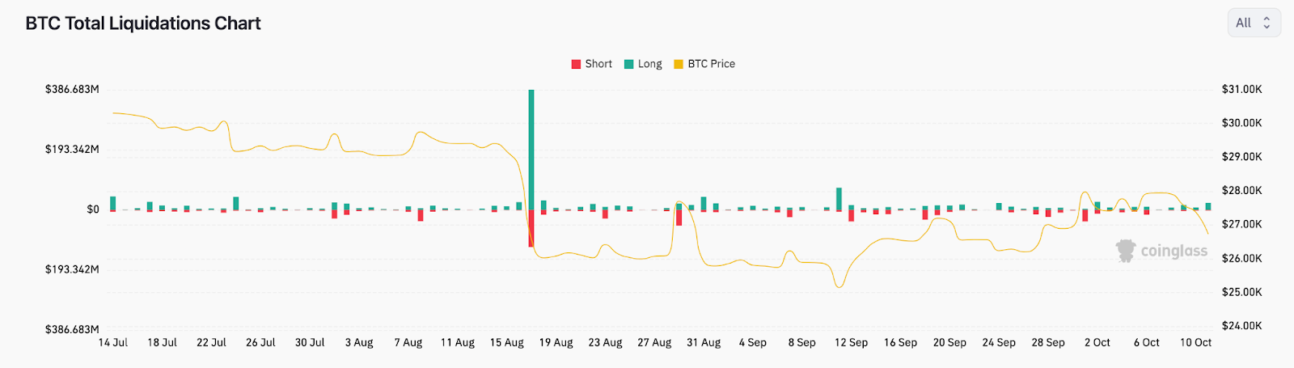
Task: Toggle the Long series in legend
Action: (x=649, y=64)
